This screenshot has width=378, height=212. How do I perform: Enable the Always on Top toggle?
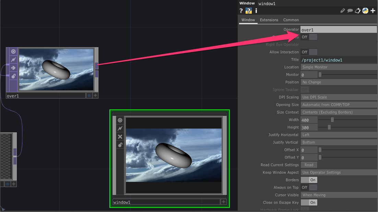tap(309, 187)
